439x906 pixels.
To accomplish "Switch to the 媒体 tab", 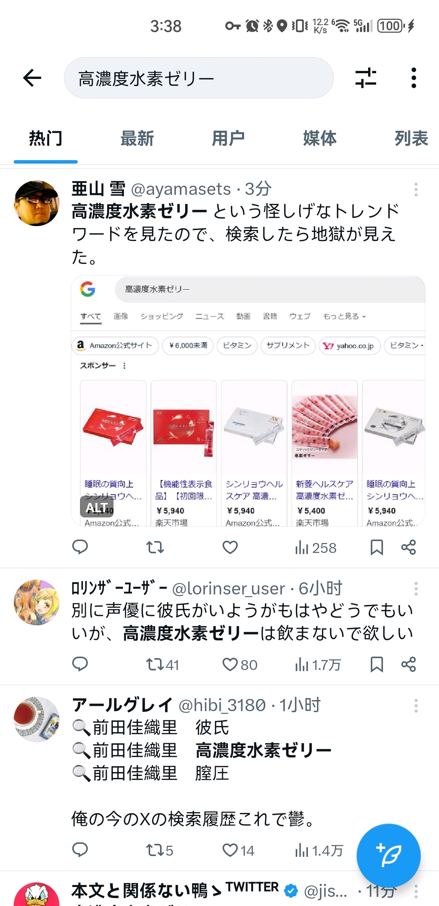I will (x=320, y=138).
